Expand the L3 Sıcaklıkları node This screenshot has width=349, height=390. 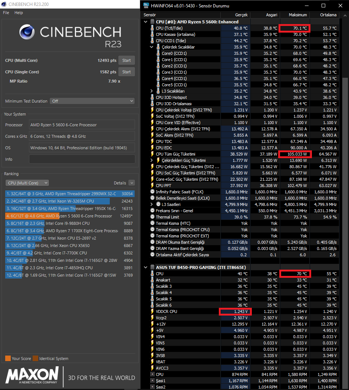click(152, 91)
